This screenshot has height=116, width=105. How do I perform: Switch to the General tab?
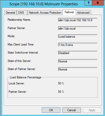pos(10,13)
